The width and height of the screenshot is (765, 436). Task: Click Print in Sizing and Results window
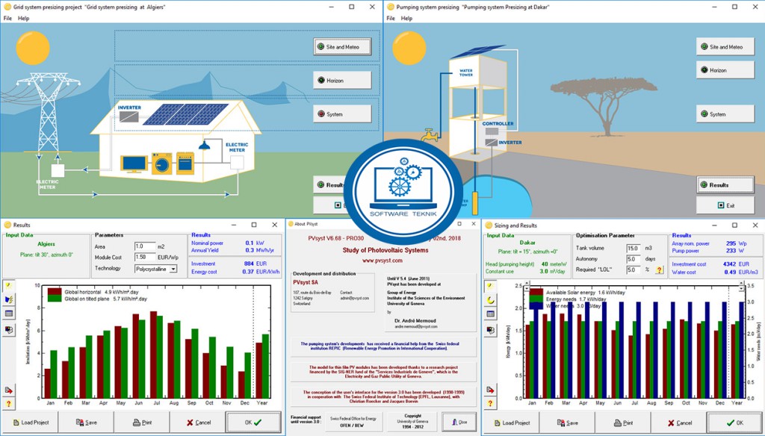(623, 423)
